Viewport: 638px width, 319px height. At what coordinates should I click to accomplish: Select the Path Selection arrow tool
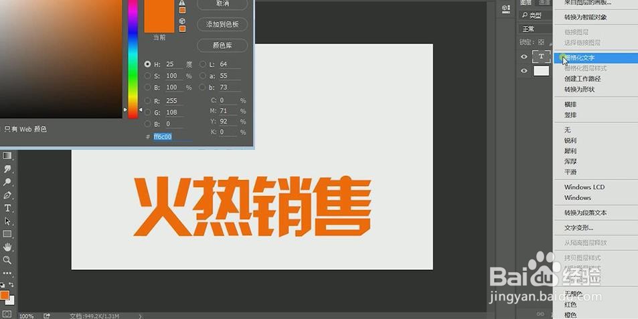click(7, 221)
